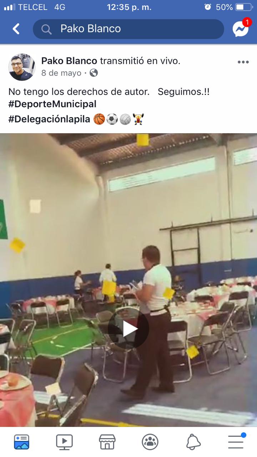Open Pako Blanco name link
The height and width of the screenshot is (457, 257).
[69, 61]
